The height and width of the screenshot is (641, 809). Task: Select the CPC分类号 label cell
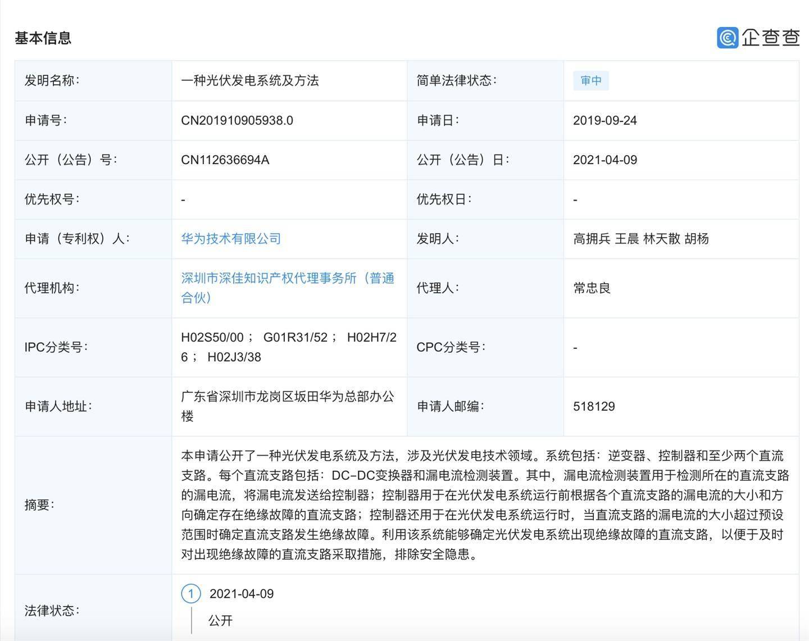pos(485,347)
